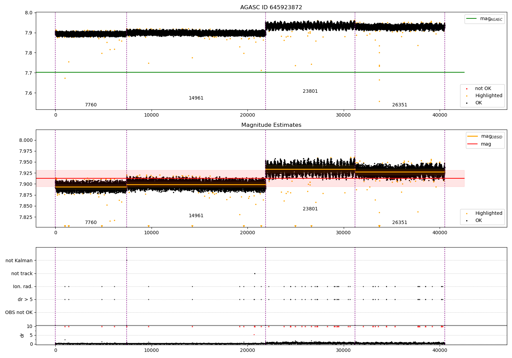This screenshot has width=512, height=358.
Task: Click the 7.925 y-tick label
Action: 26,173
